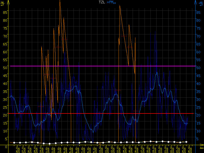Click the red threshold line at 20
This screenshot has width=204, height=153.
[102, 113]
